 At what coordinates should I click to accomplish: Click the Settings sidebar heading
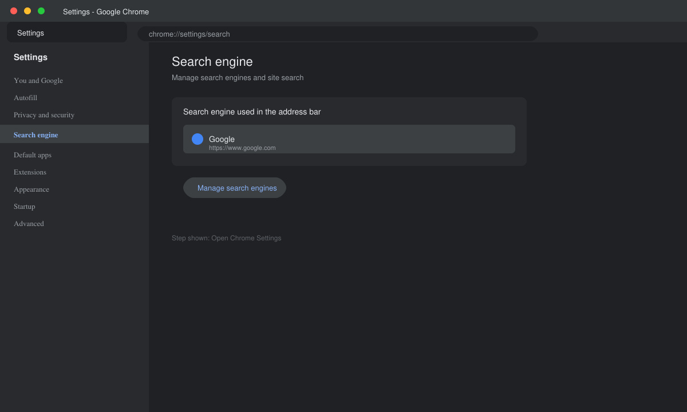30,57
